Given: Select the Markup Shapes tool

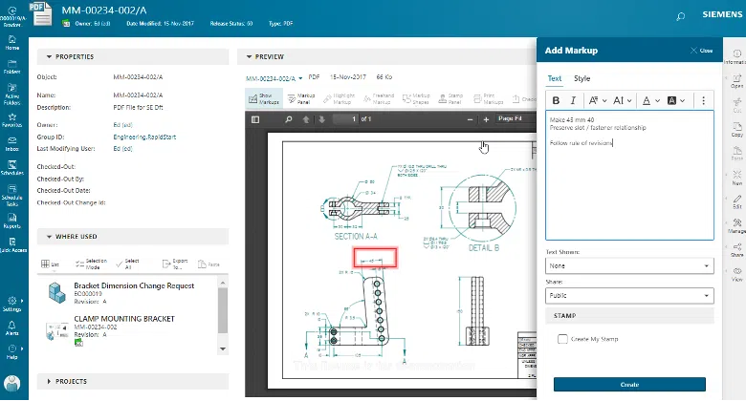Looking at the screenshot, I should coord(416,99).
